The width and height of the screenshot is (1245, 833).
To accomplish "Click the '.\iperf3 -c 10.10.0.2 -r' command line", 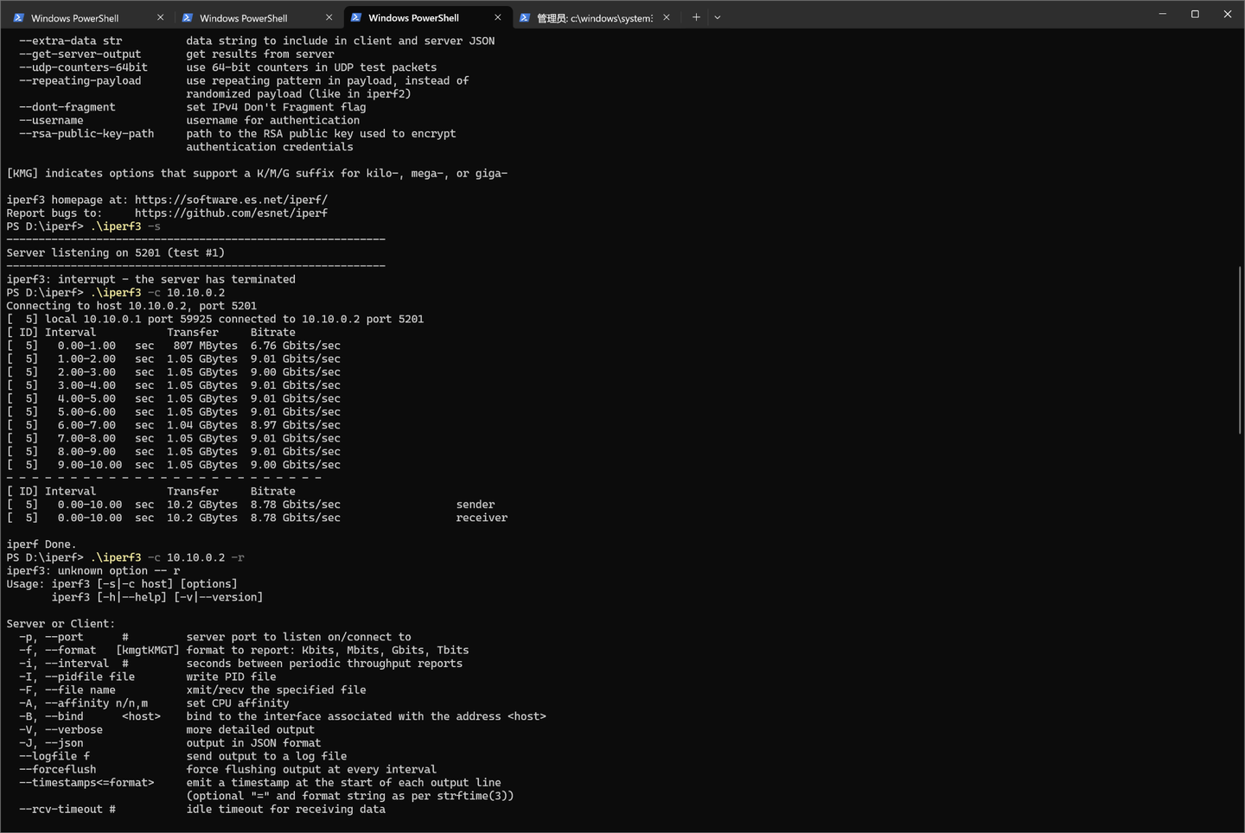I will (x=167, y=557).
